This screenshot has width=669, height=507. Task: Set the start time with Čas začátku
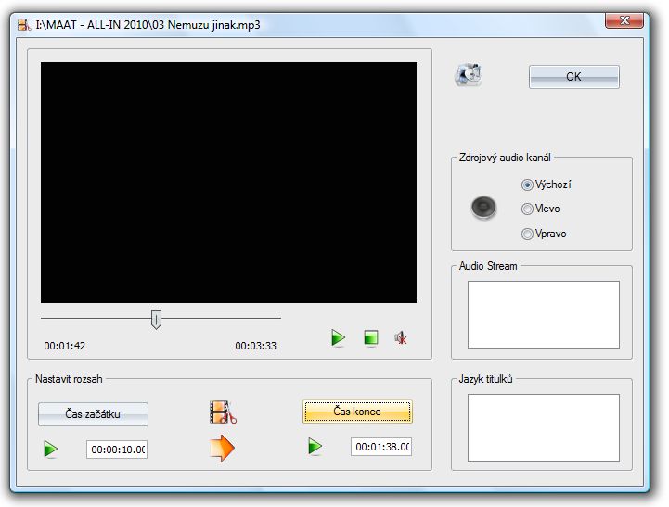point(93,414)
